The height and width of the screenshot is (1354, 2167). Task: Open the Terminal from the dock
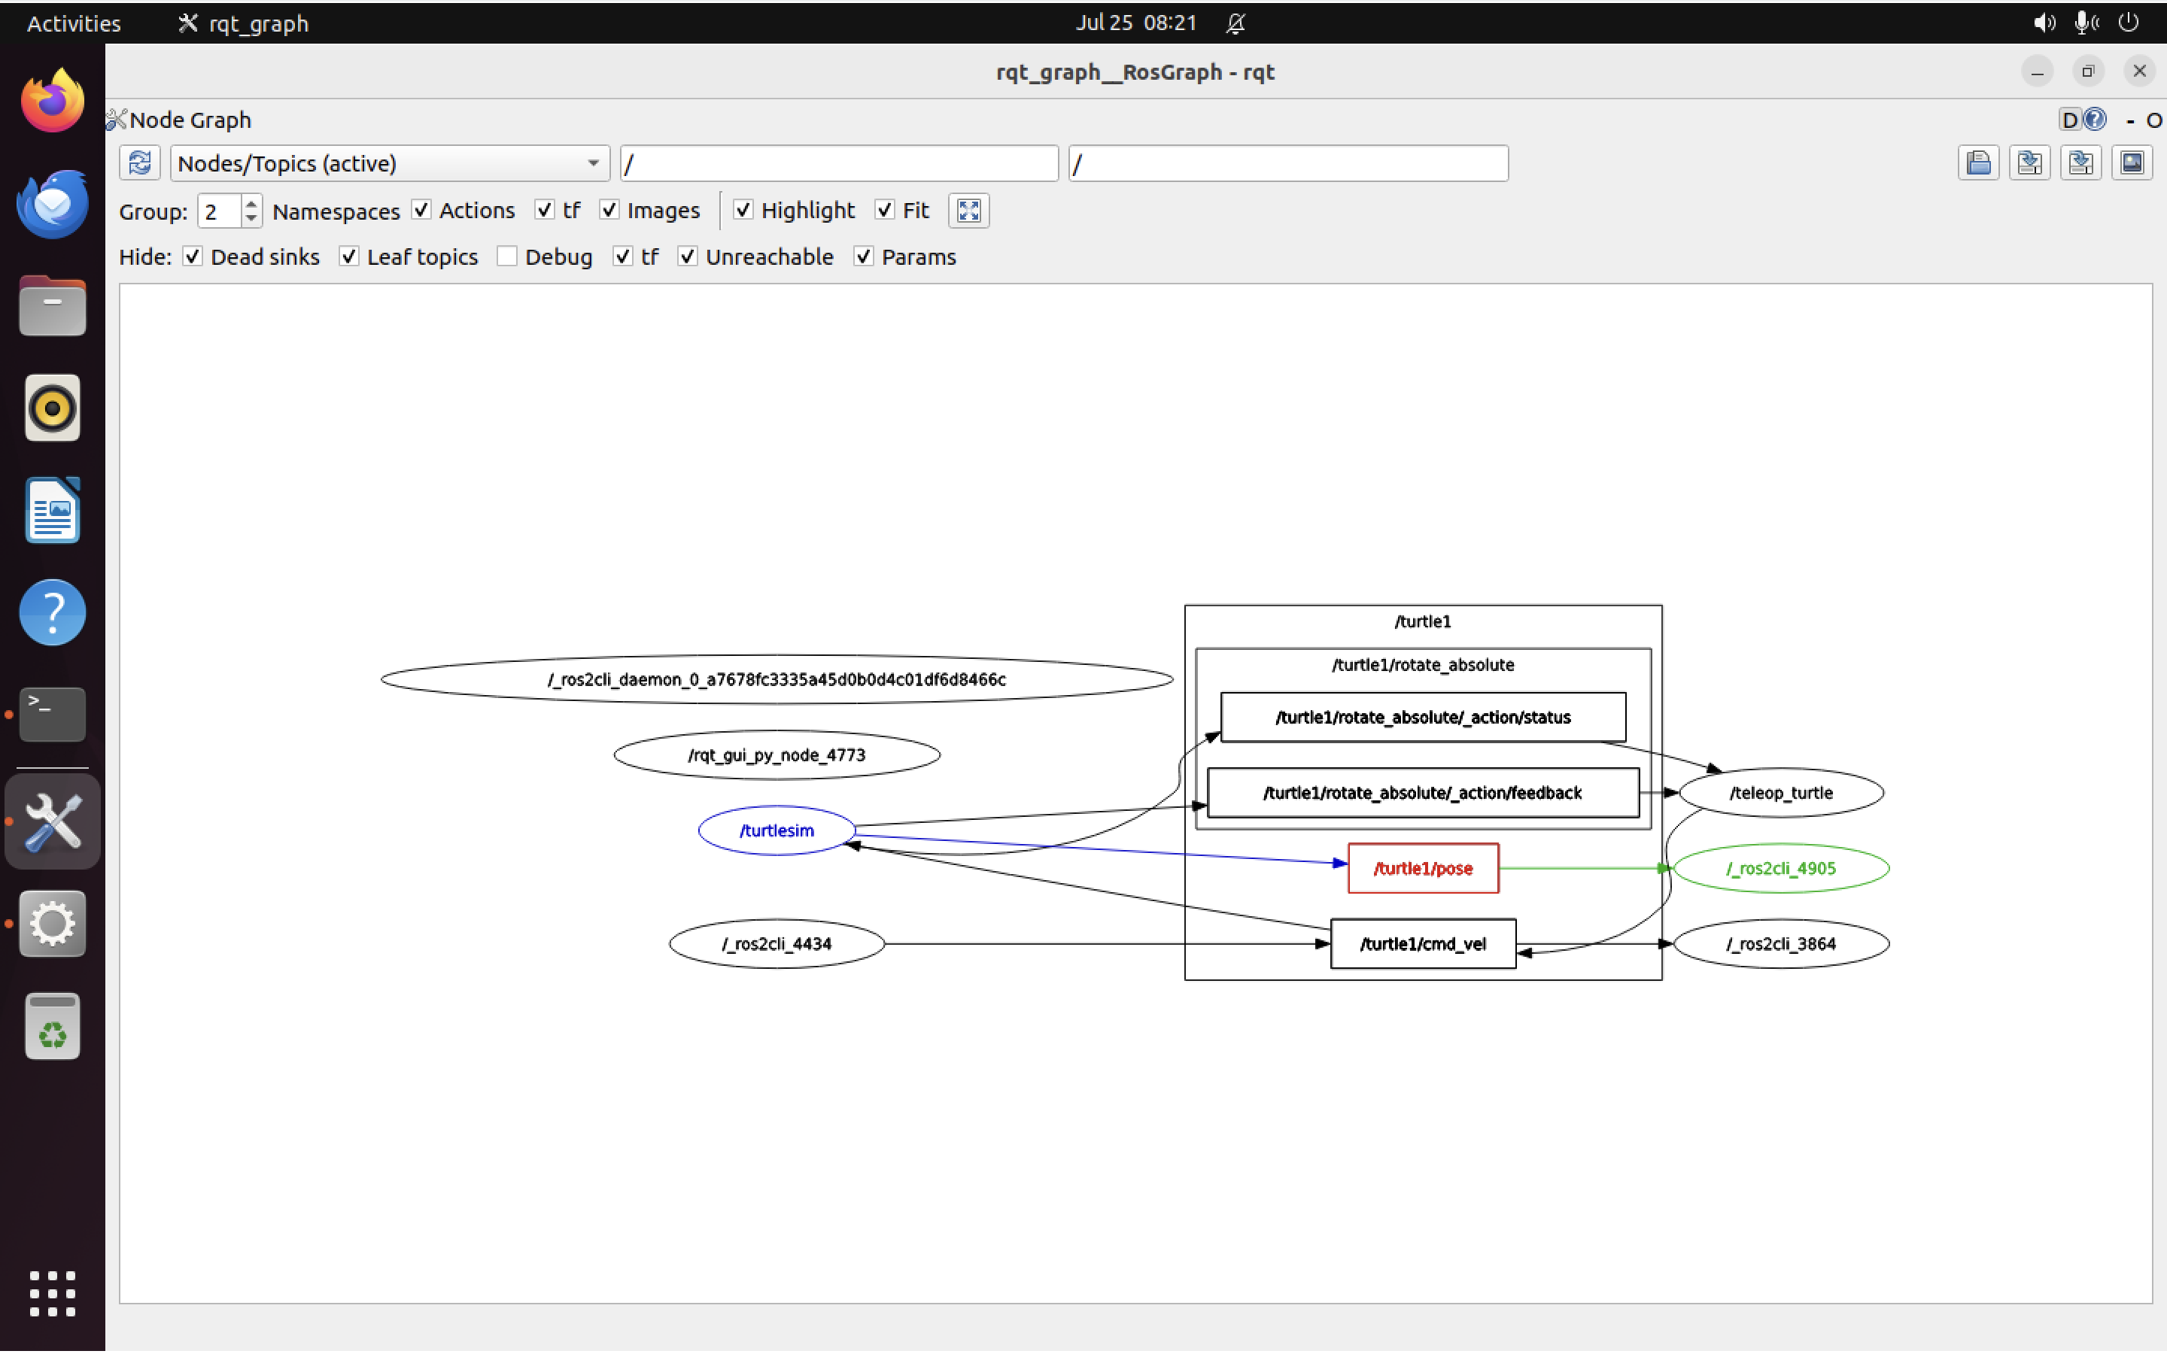tap(51, 714)
